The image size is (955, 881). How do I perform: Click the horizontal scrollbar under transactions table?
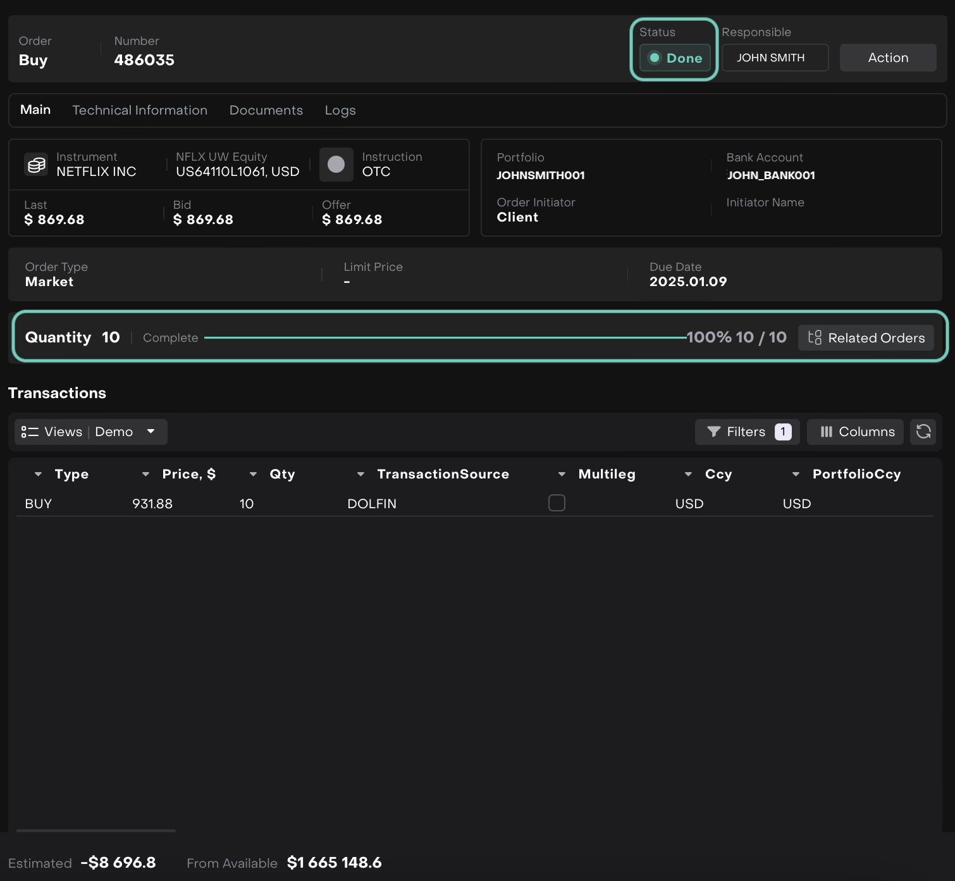coord(96,830)
